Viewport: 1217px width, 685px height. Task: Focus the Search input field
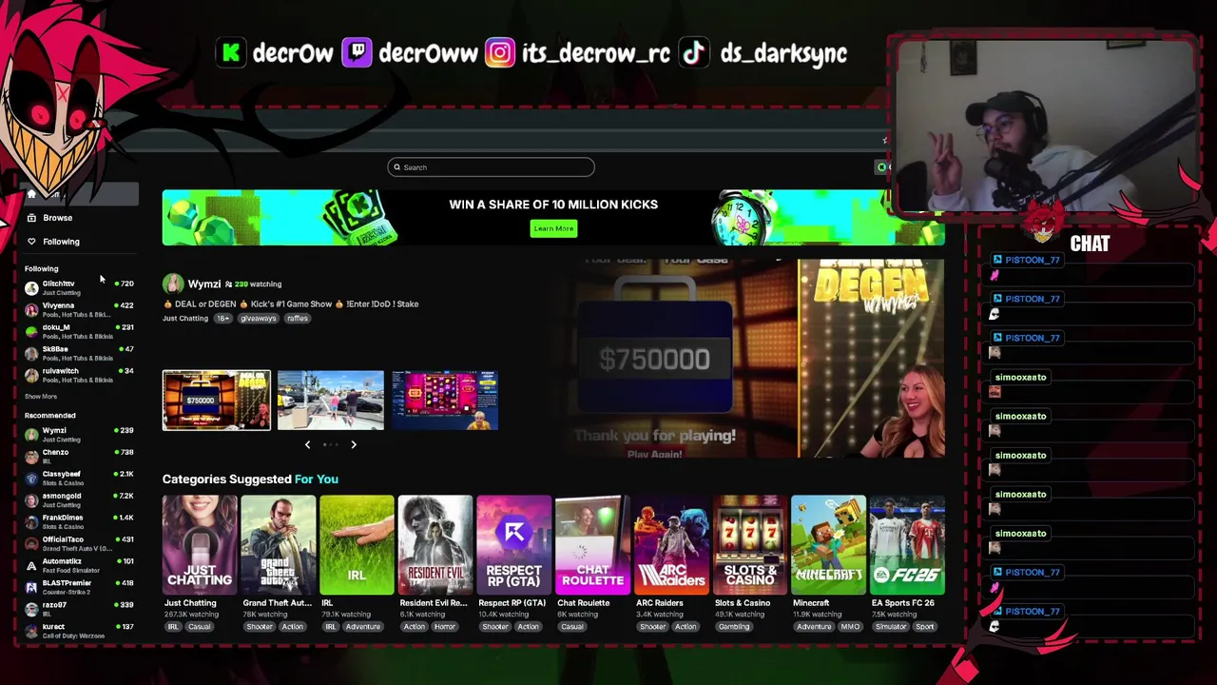pos(491,167)
